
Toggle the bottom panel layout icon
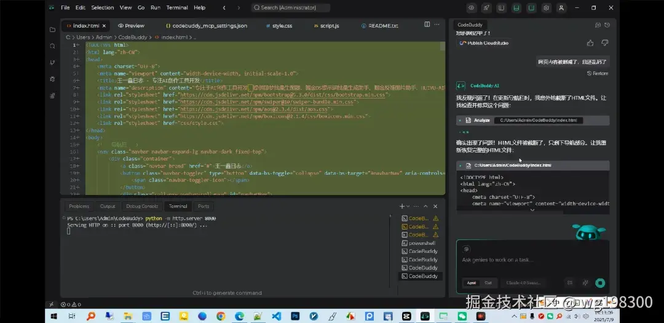click(516, 7)
